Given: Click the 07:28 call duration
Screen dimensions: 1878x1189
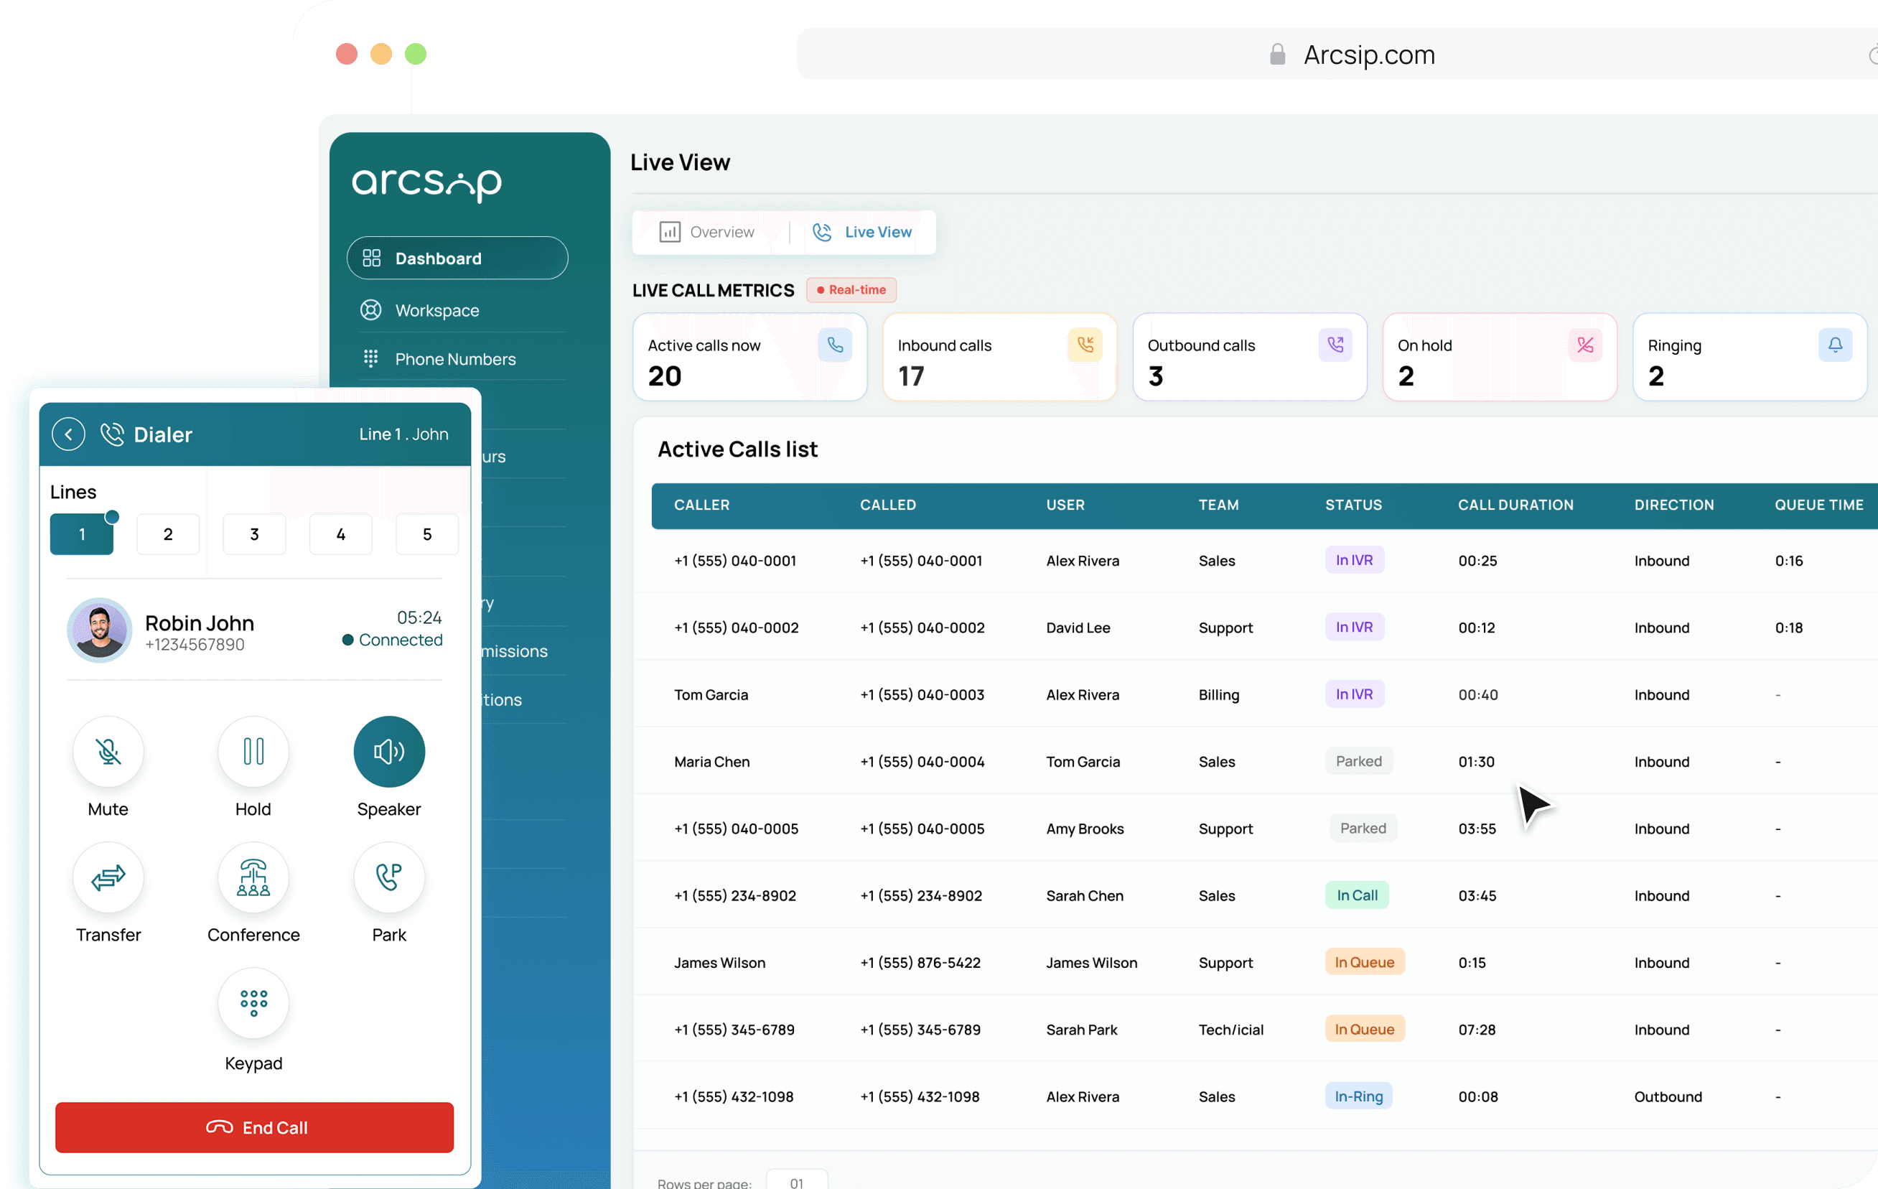Looking at the screenshot, I should 1477,1030.
